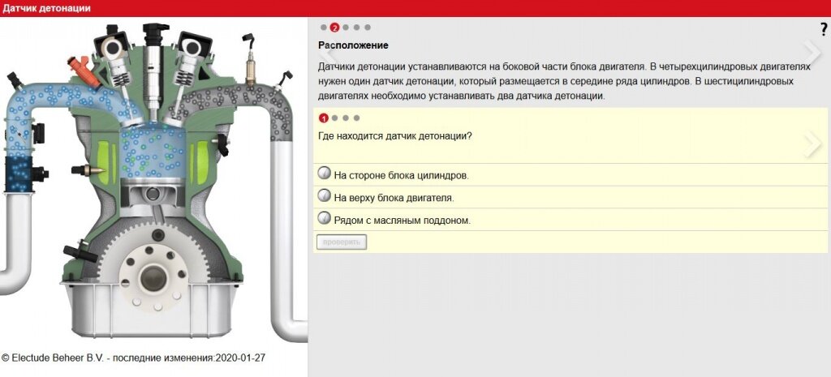Click the 'Датчик детонации' title bar
The image size is (831, 377).
coord(415,8)
